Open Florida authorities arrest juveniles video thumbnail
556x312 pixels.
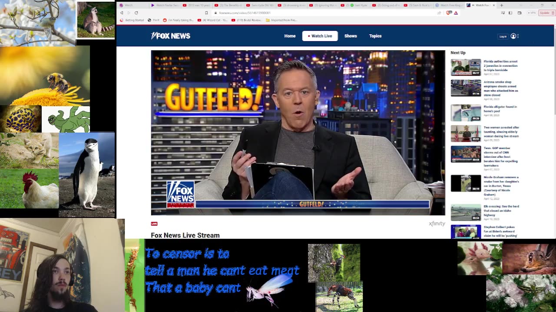[x=466, y=67]
